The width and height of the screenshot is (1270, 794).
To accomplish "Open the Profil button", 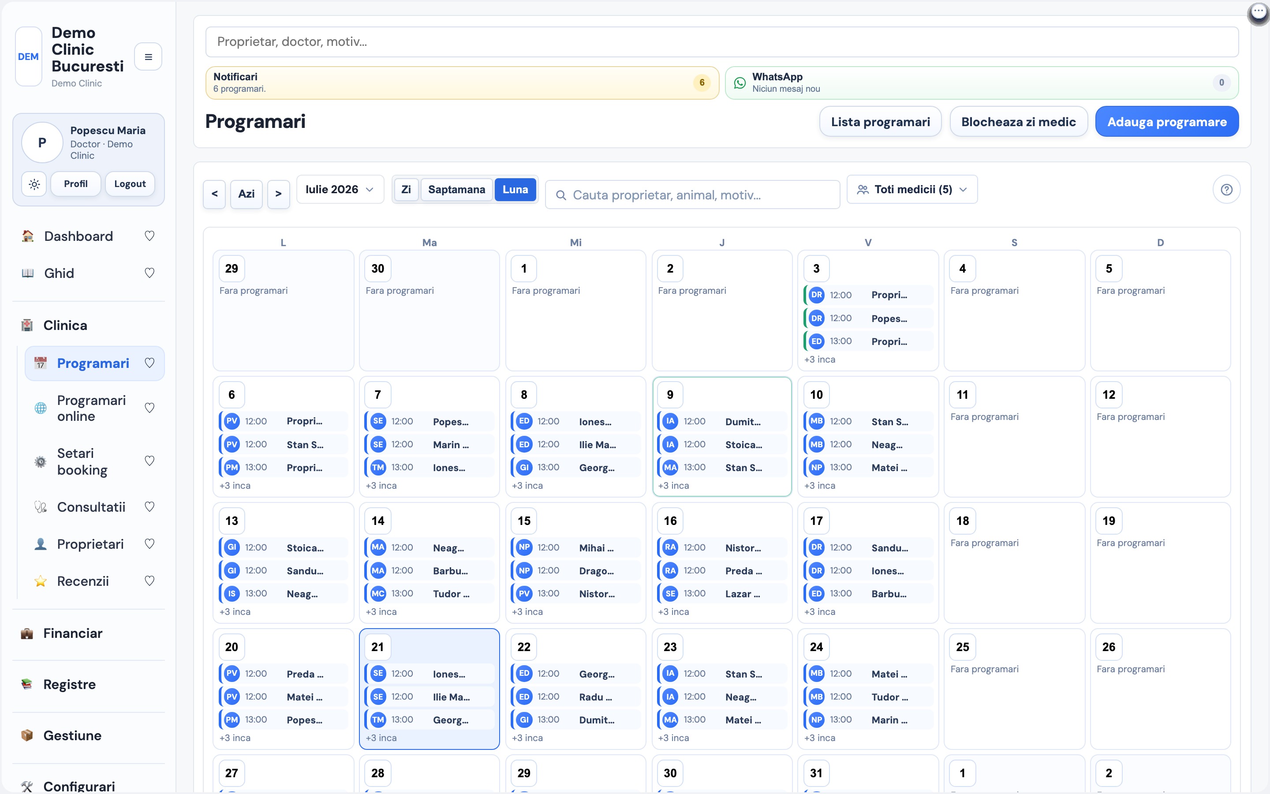I will [75, 184].
